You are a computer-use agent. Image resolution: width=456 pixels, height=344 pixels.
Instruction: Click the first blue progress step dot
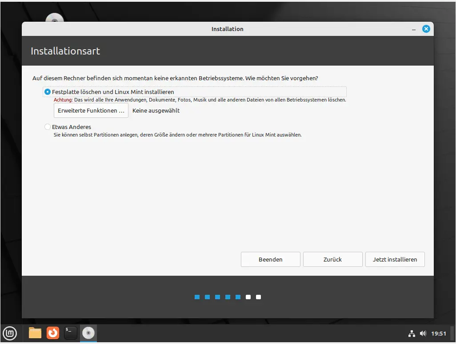click(x=197, y=297)
